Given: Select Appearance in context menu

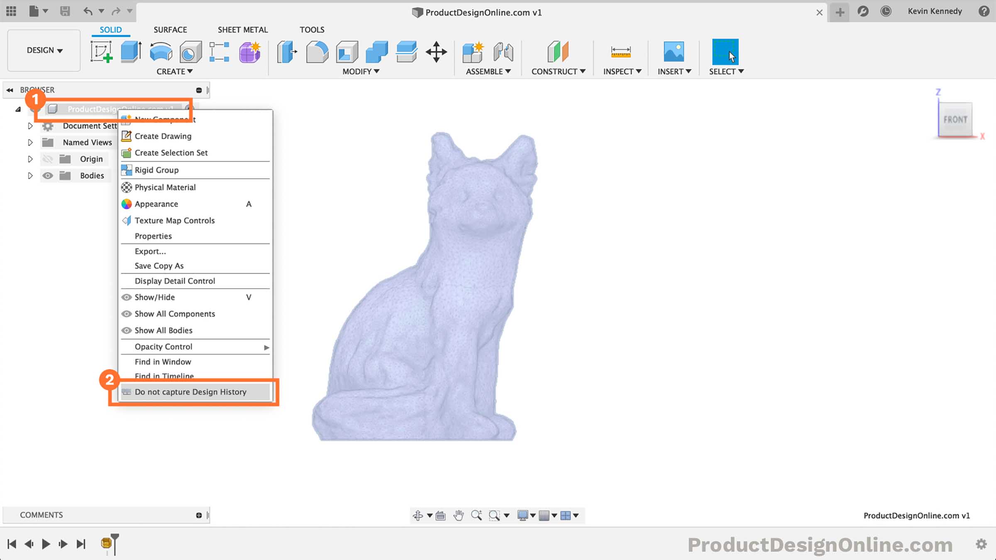Looking at the screenshot, I should click(195, 204).
